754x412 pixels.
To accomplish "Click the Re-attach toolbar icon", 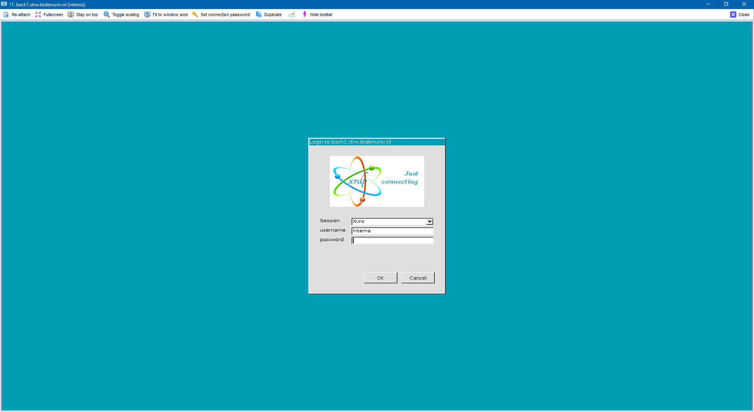I will pos(6,15).
